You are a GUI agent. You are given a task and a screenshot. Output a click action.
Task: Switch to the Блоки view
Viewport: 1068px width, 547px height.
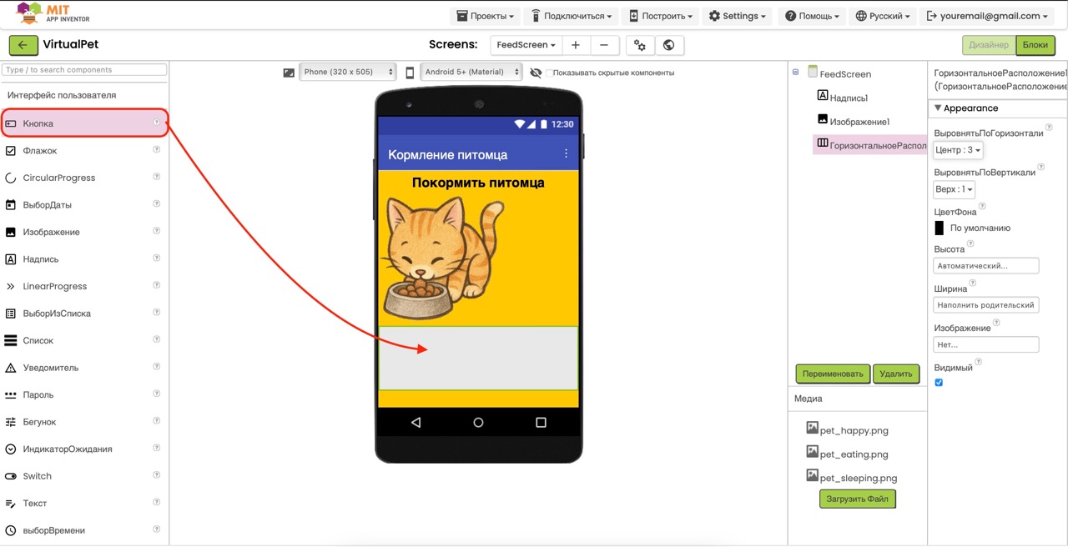(1035, 45)
